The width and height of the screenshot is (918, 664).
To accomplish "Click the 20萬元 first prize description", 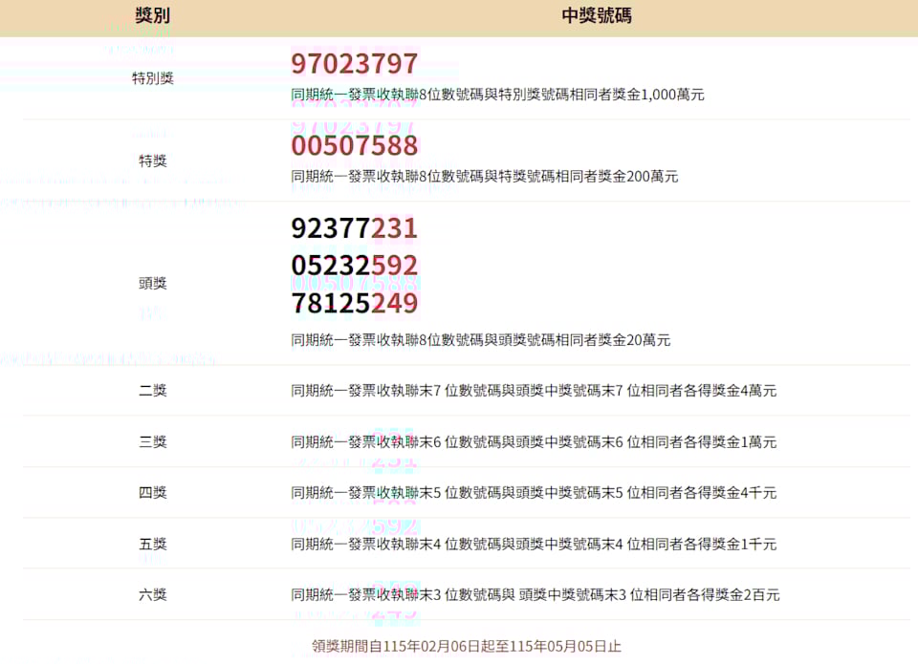I will (x=481, y=340).
